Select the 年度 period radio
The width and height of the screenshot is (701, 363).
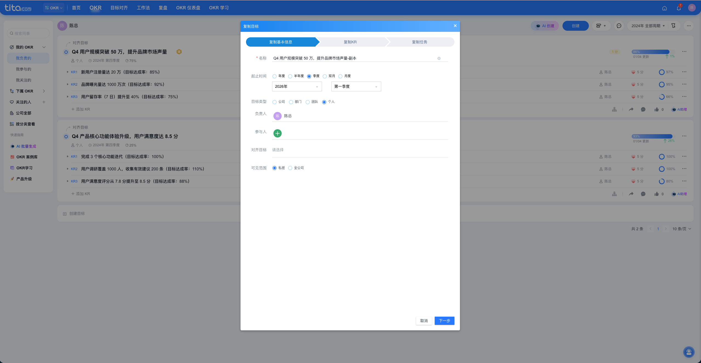tap(274, 76)
